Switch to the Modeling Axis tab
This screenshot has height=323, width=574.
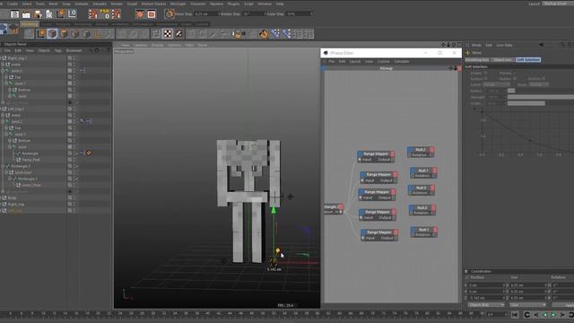477,60
